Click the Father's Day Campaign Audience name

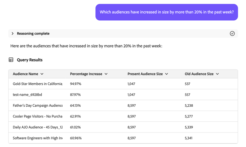point(37,106)
